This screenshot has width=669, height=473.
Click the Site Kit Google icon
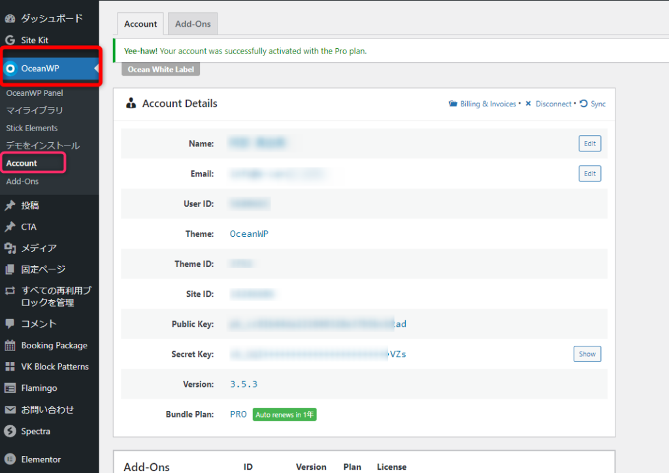10,40
